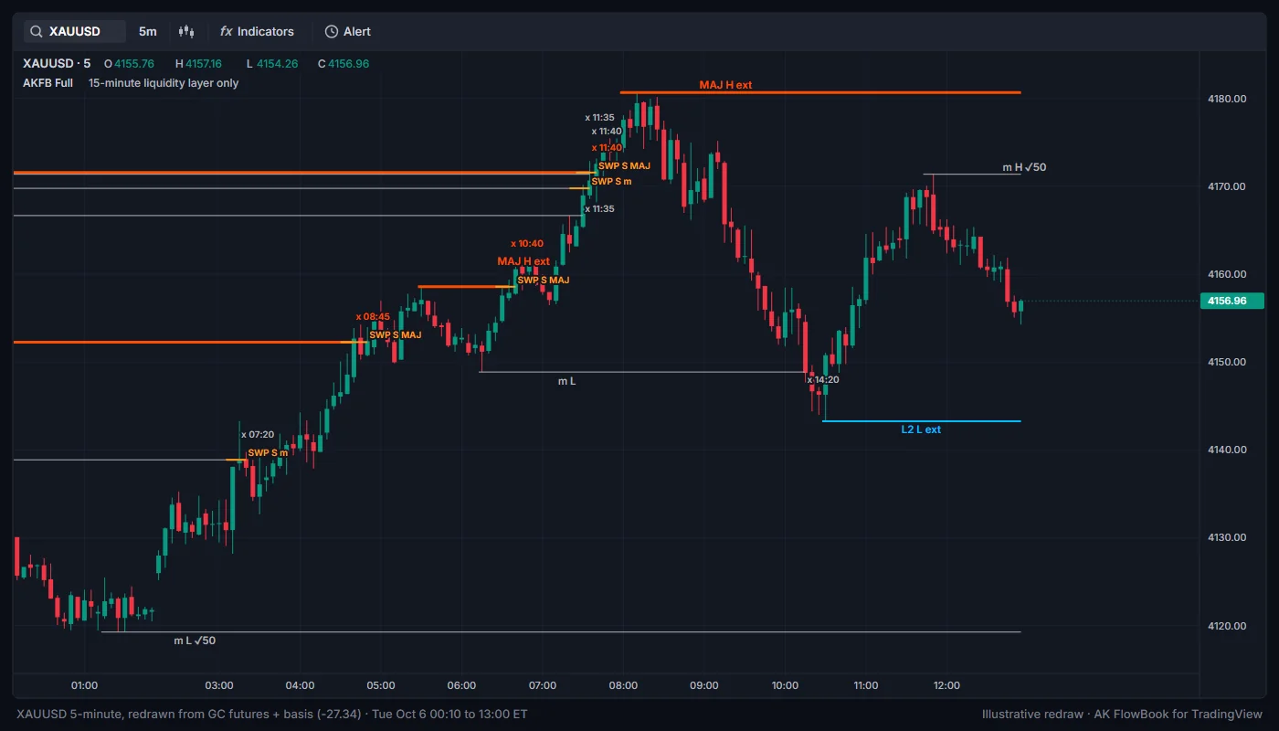Click the symbol search magnifier icon
The height and width of the screenshot is (731, 1279).
[x=36, y=31]
